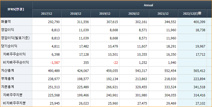Click the 당기순이익 row label
212x107 pixels.
(x=9, y=46)
